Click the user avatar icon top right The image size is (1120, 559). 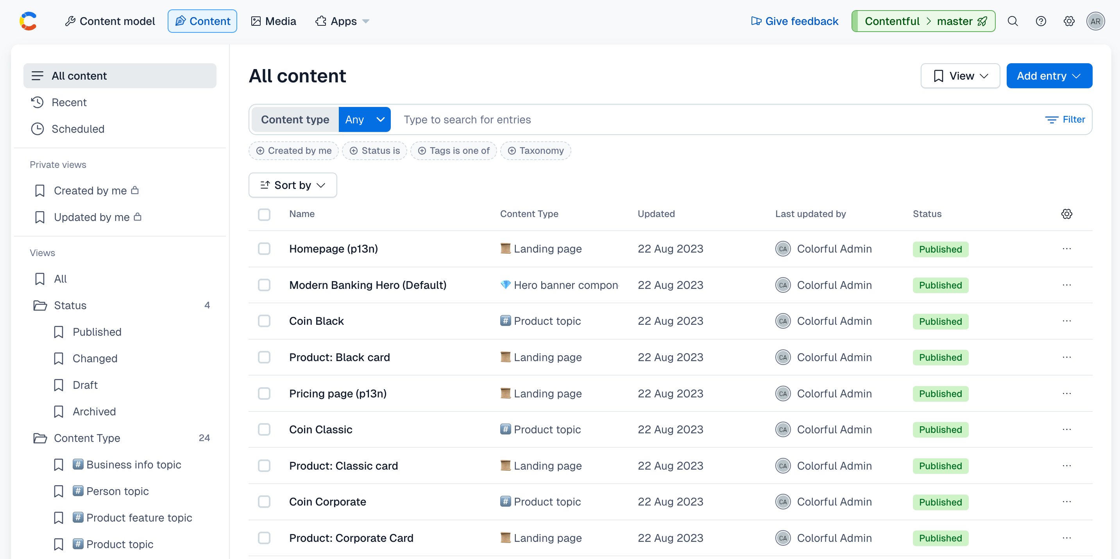click(x=1096, y=21)
